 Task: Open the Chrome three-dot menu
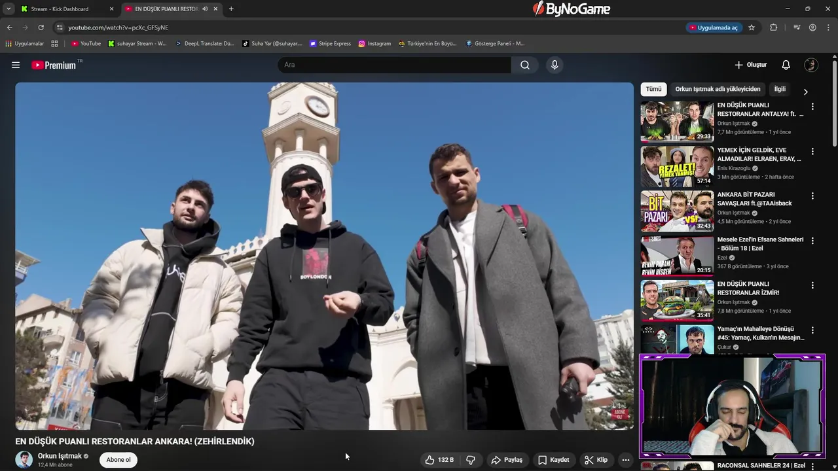tap(828, 27)
